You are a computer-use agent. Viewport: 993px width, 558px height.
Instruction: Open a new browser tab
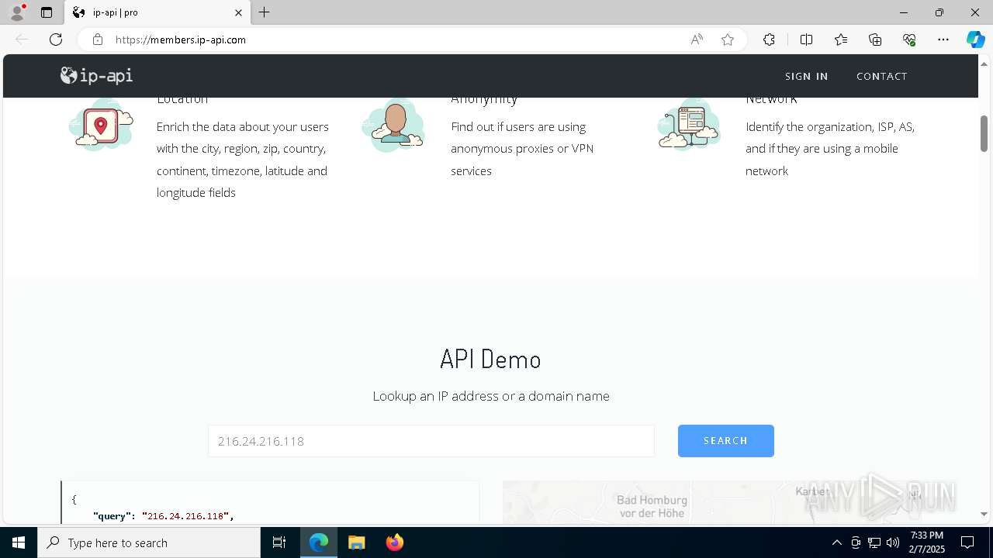tap(265, 12)
